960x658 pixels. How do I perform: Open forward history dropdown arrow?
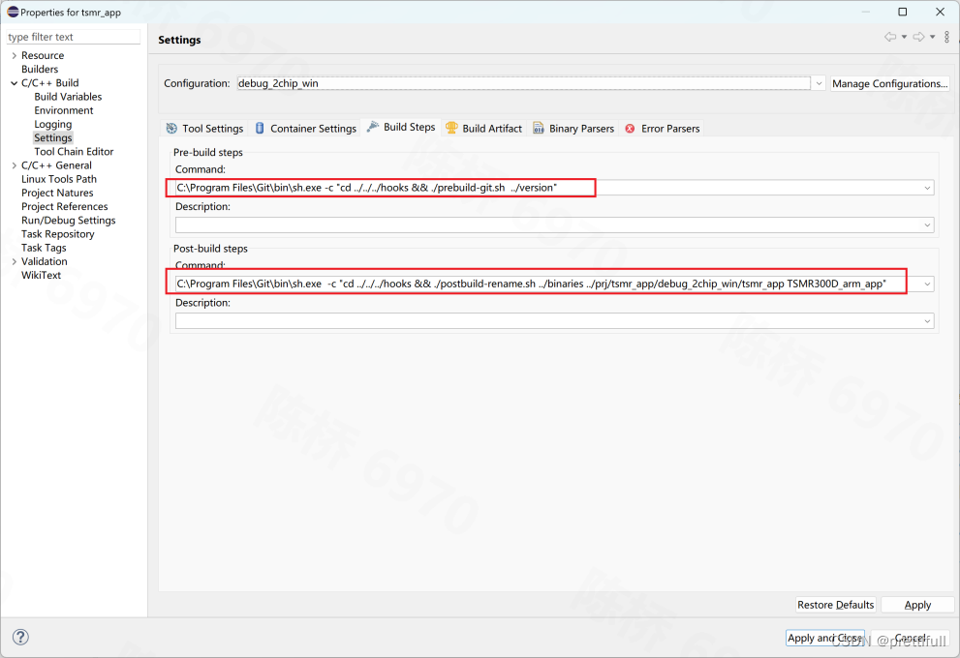[x=933, y=38]
